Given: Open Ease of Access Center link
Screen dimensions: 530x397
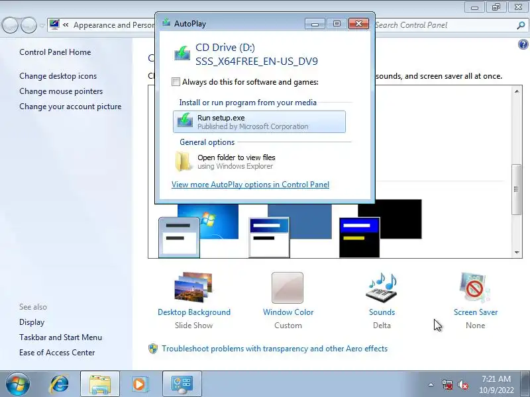Looking at the screenshot, I should (57, 353).
